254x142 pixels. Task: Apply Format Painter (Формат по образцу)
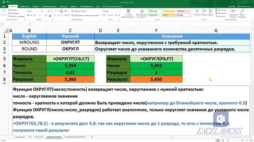[x=16, y=16]
